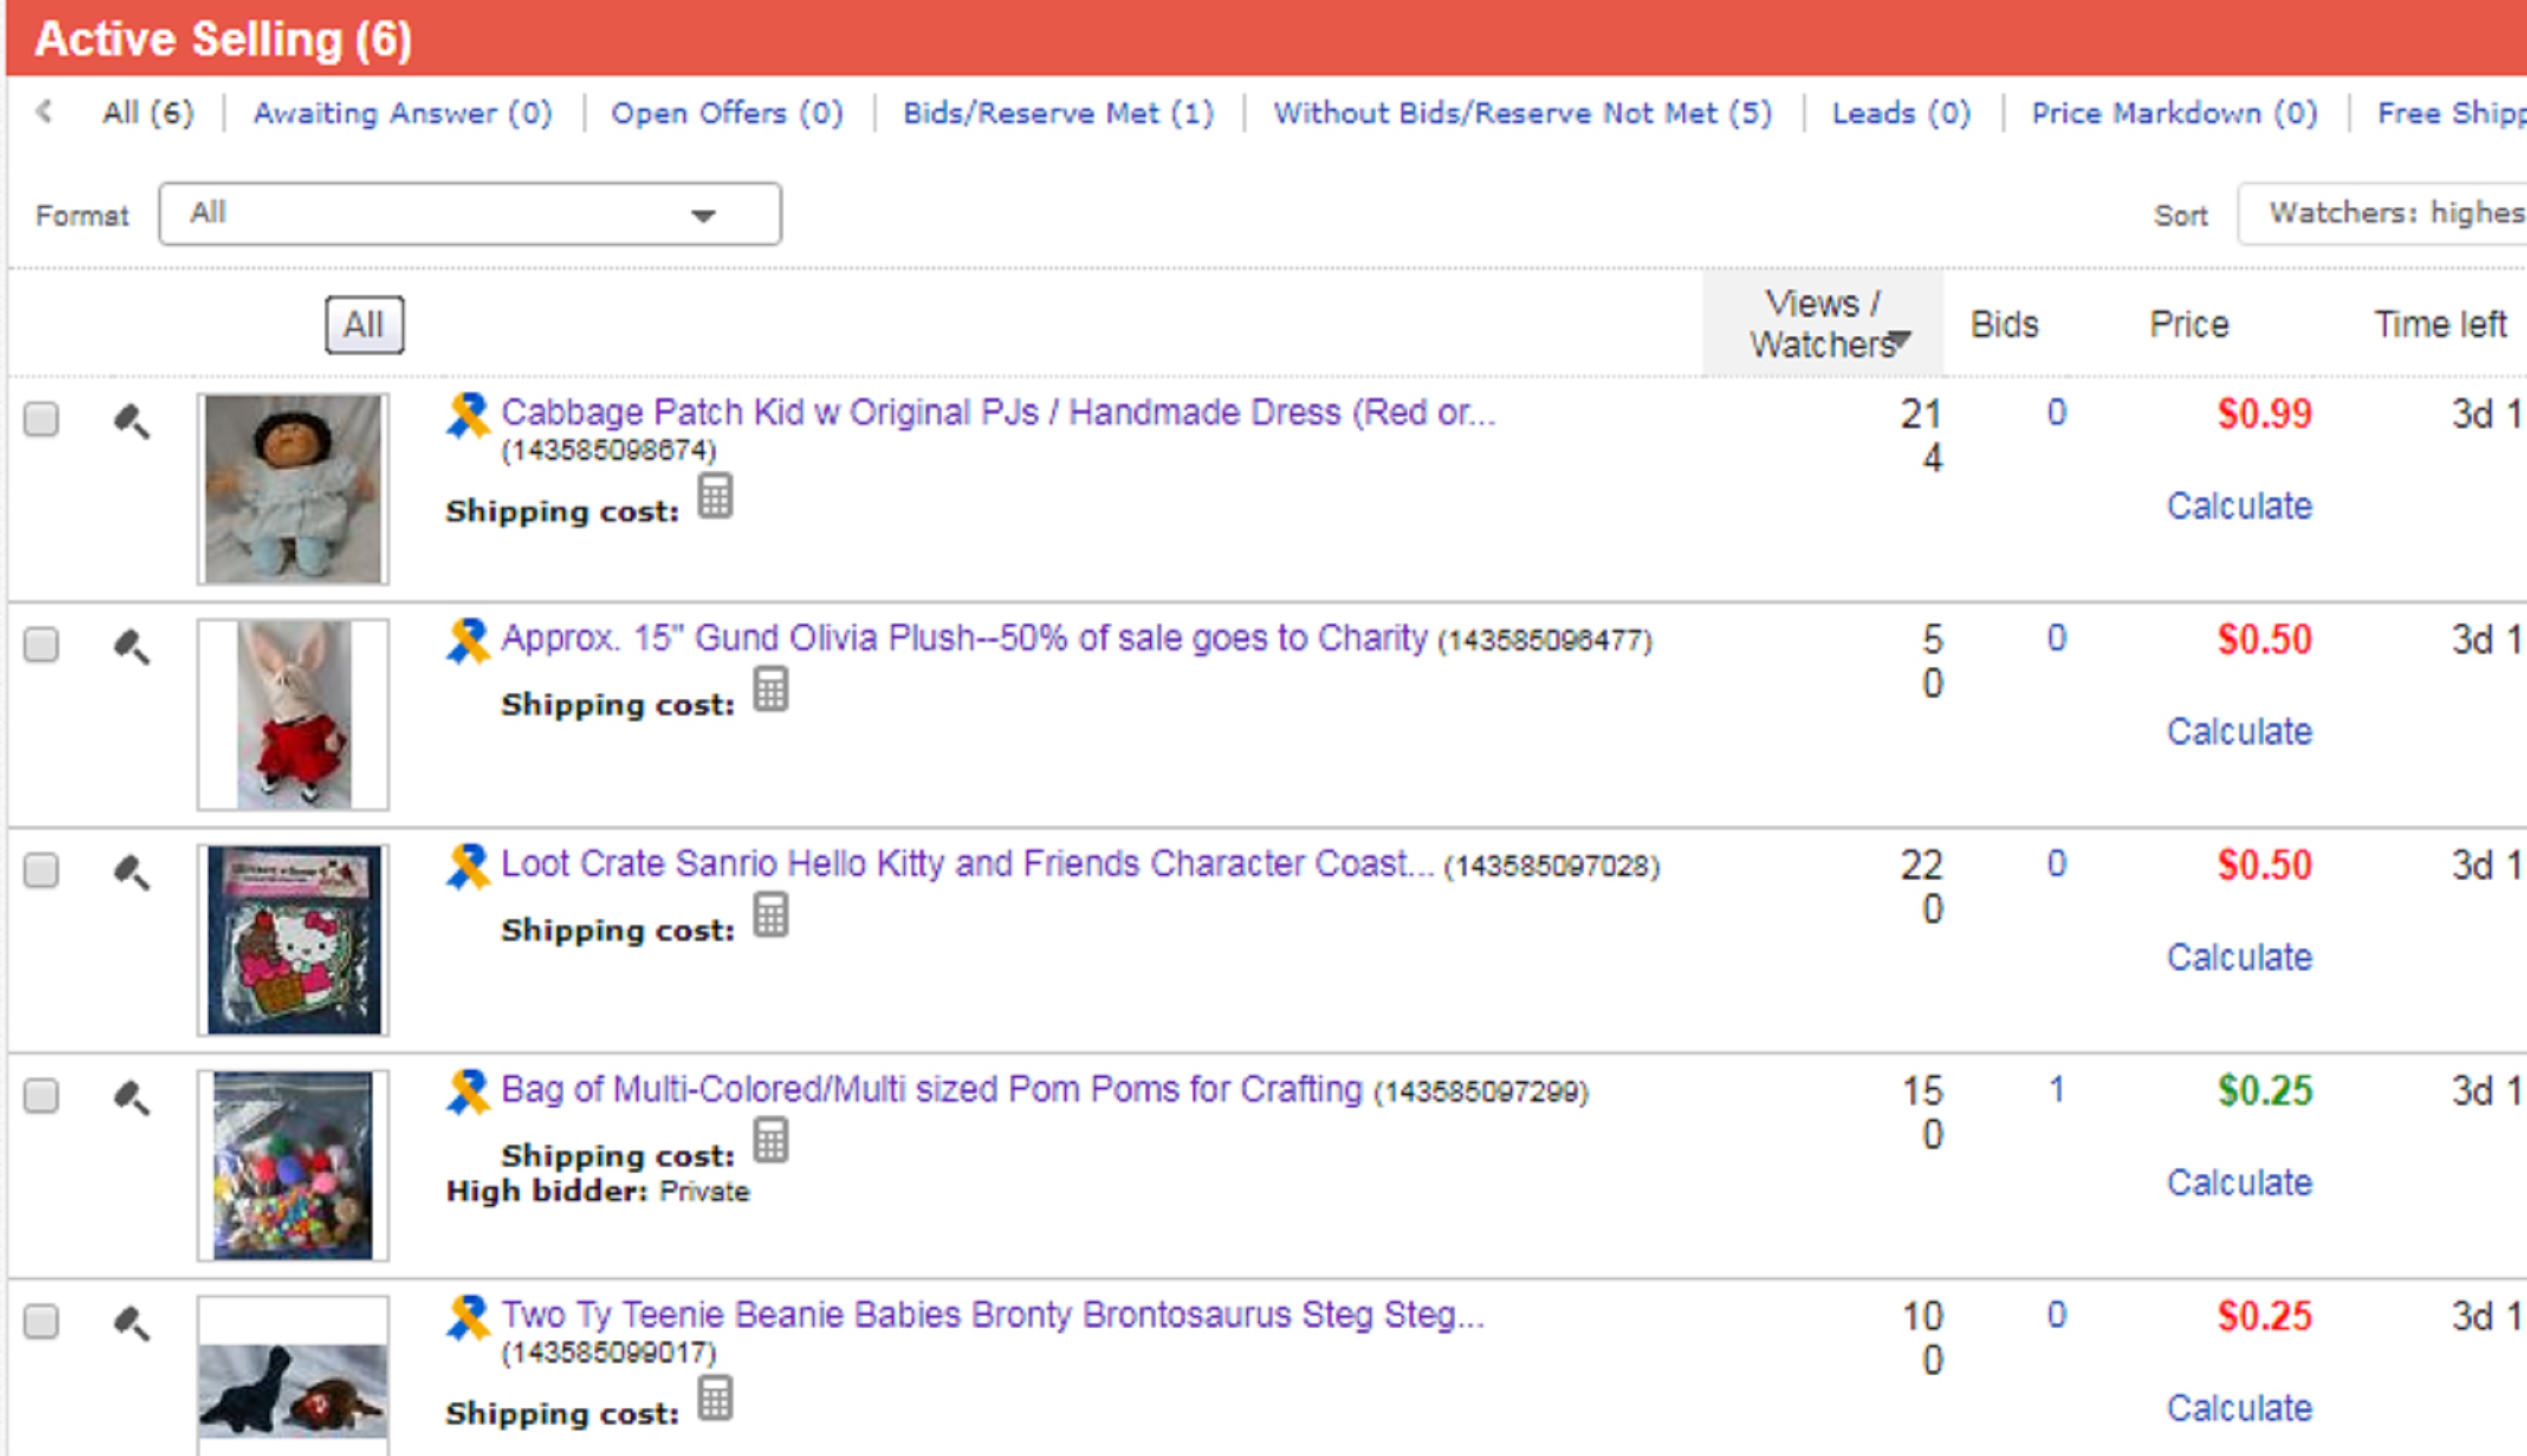Click the gavel icon for Cabbage Patch Kid listing
This screenshot has height=1456, width=2527.
[x=131, y=422]
